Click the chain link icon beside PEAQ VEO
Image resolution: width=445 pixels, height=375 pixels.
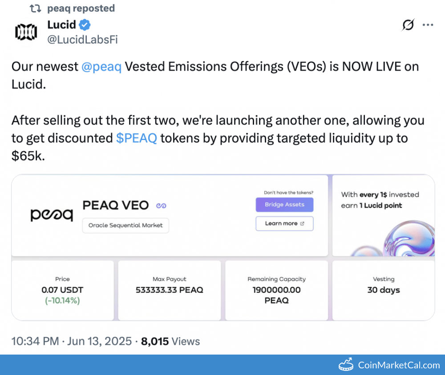[x=161, y=205]
